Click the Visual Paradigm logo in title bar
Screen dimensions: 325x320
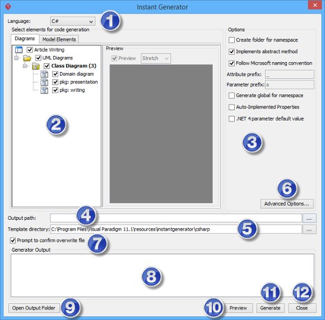(8, 7)
